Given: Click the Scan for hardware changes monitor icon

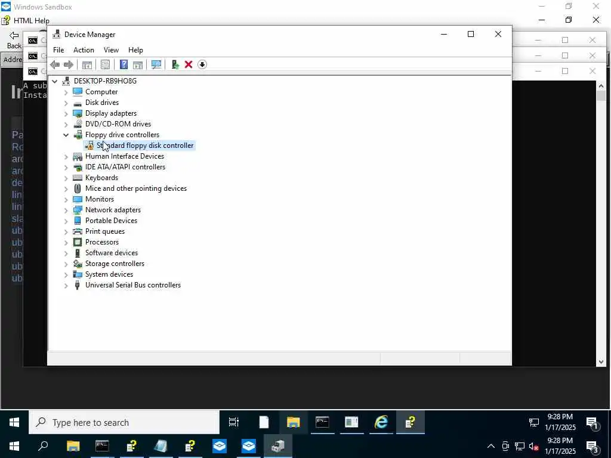Looking at the screenshot, I should click(156, 64).
